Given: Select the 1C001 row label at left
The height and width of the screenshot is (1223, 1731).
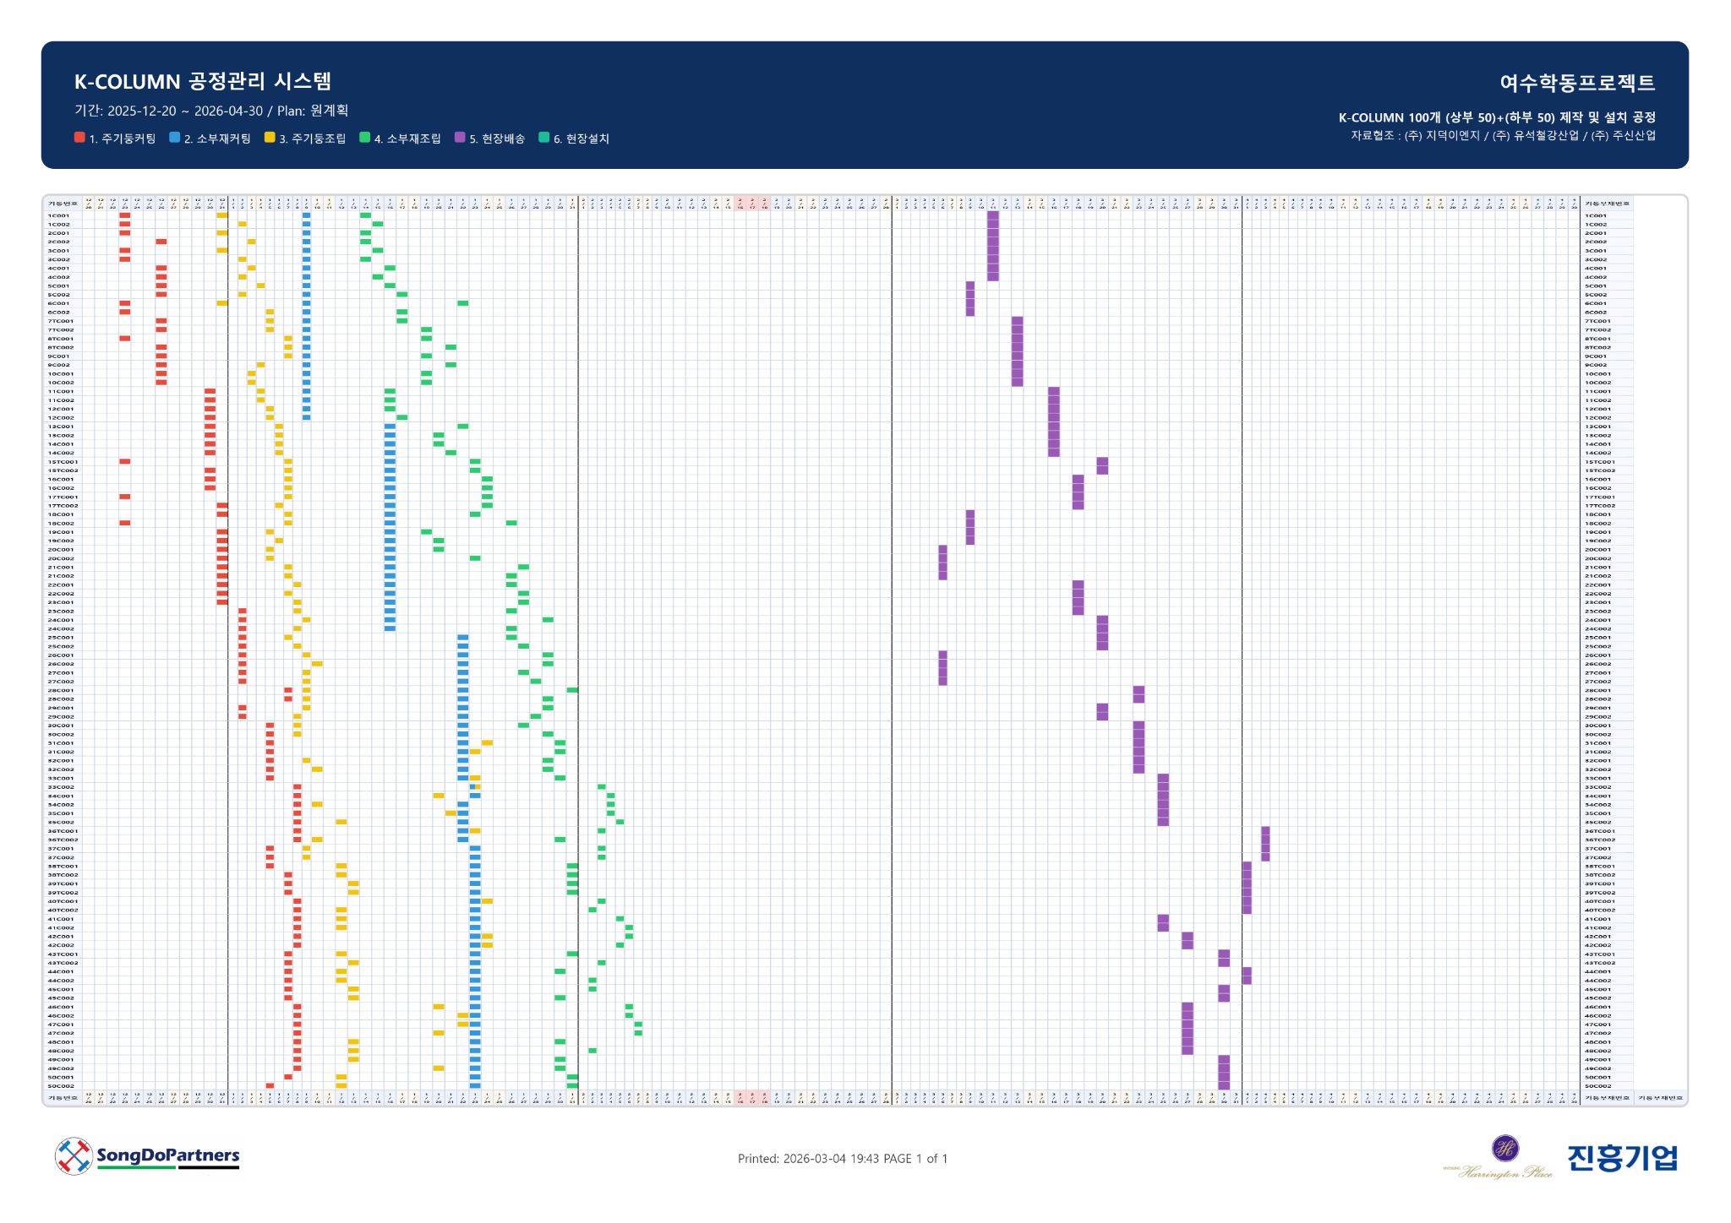Looking at the screenshot, I should (x=59, y=215).
